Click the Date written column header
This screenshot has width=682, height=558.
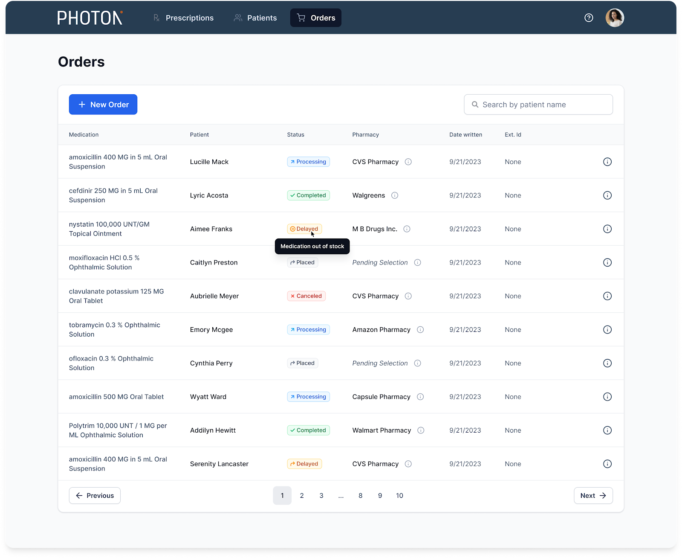[466, 135]
